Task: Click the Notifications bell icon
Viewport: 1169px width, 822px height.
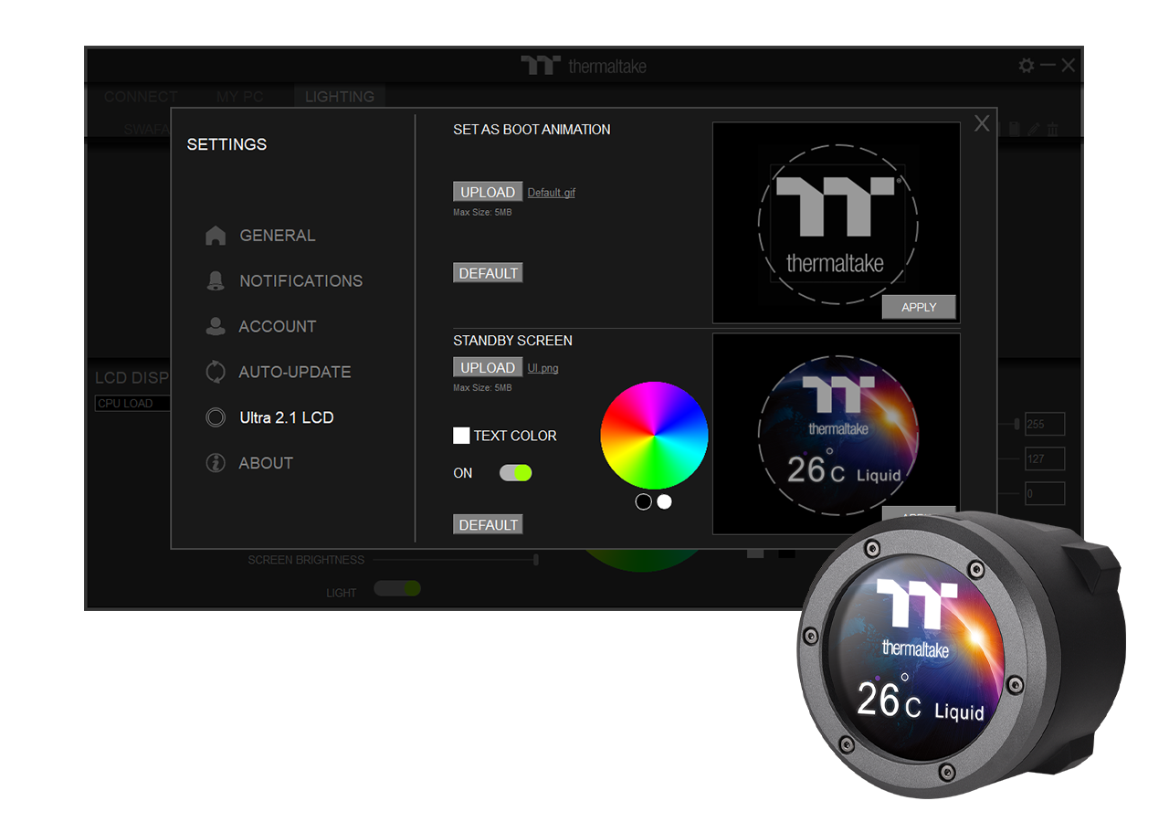Action: [x=216, y=281]
